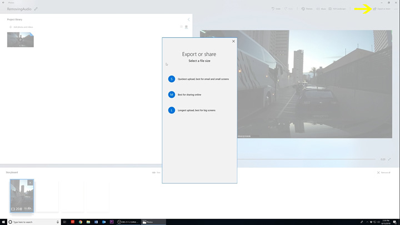400x225 pixels.
Task: Expand the video preview to full screen
Action: (389, 159)
